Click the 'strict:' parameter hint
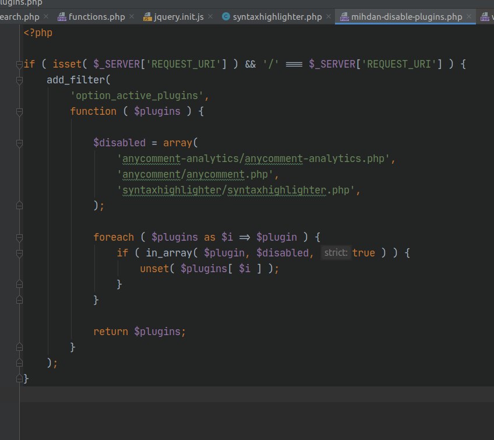Screen dimensions: 494x440 336,253
